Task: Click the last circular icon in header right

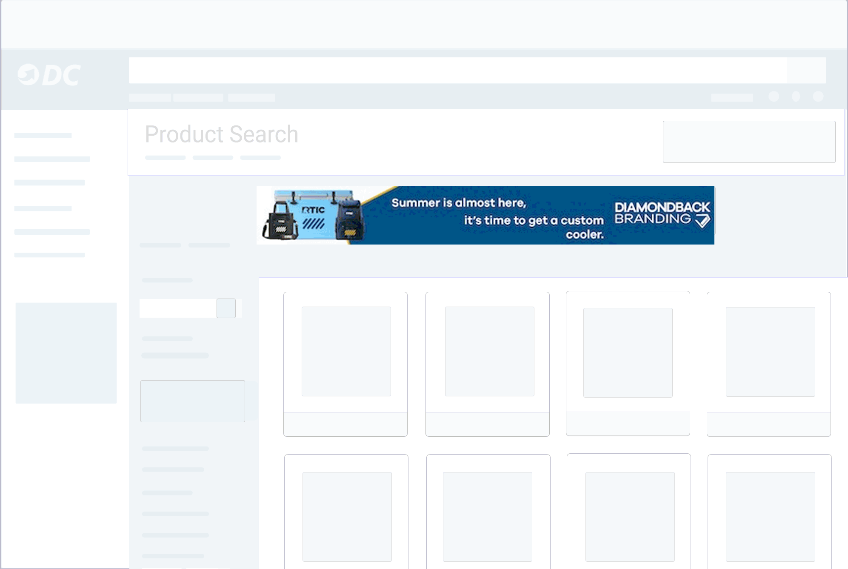Action: coord(818,97)
